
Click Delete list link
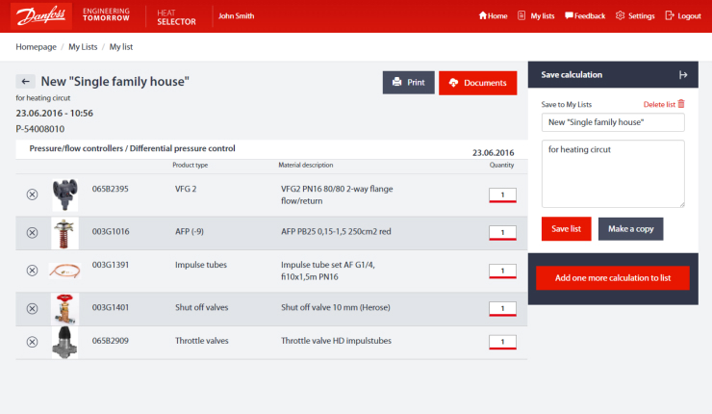(x=664, y=104)
